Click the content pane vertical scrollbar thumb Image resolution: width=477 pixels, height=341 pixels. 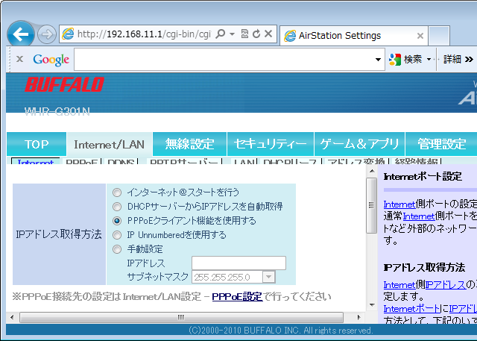(371, 205)
